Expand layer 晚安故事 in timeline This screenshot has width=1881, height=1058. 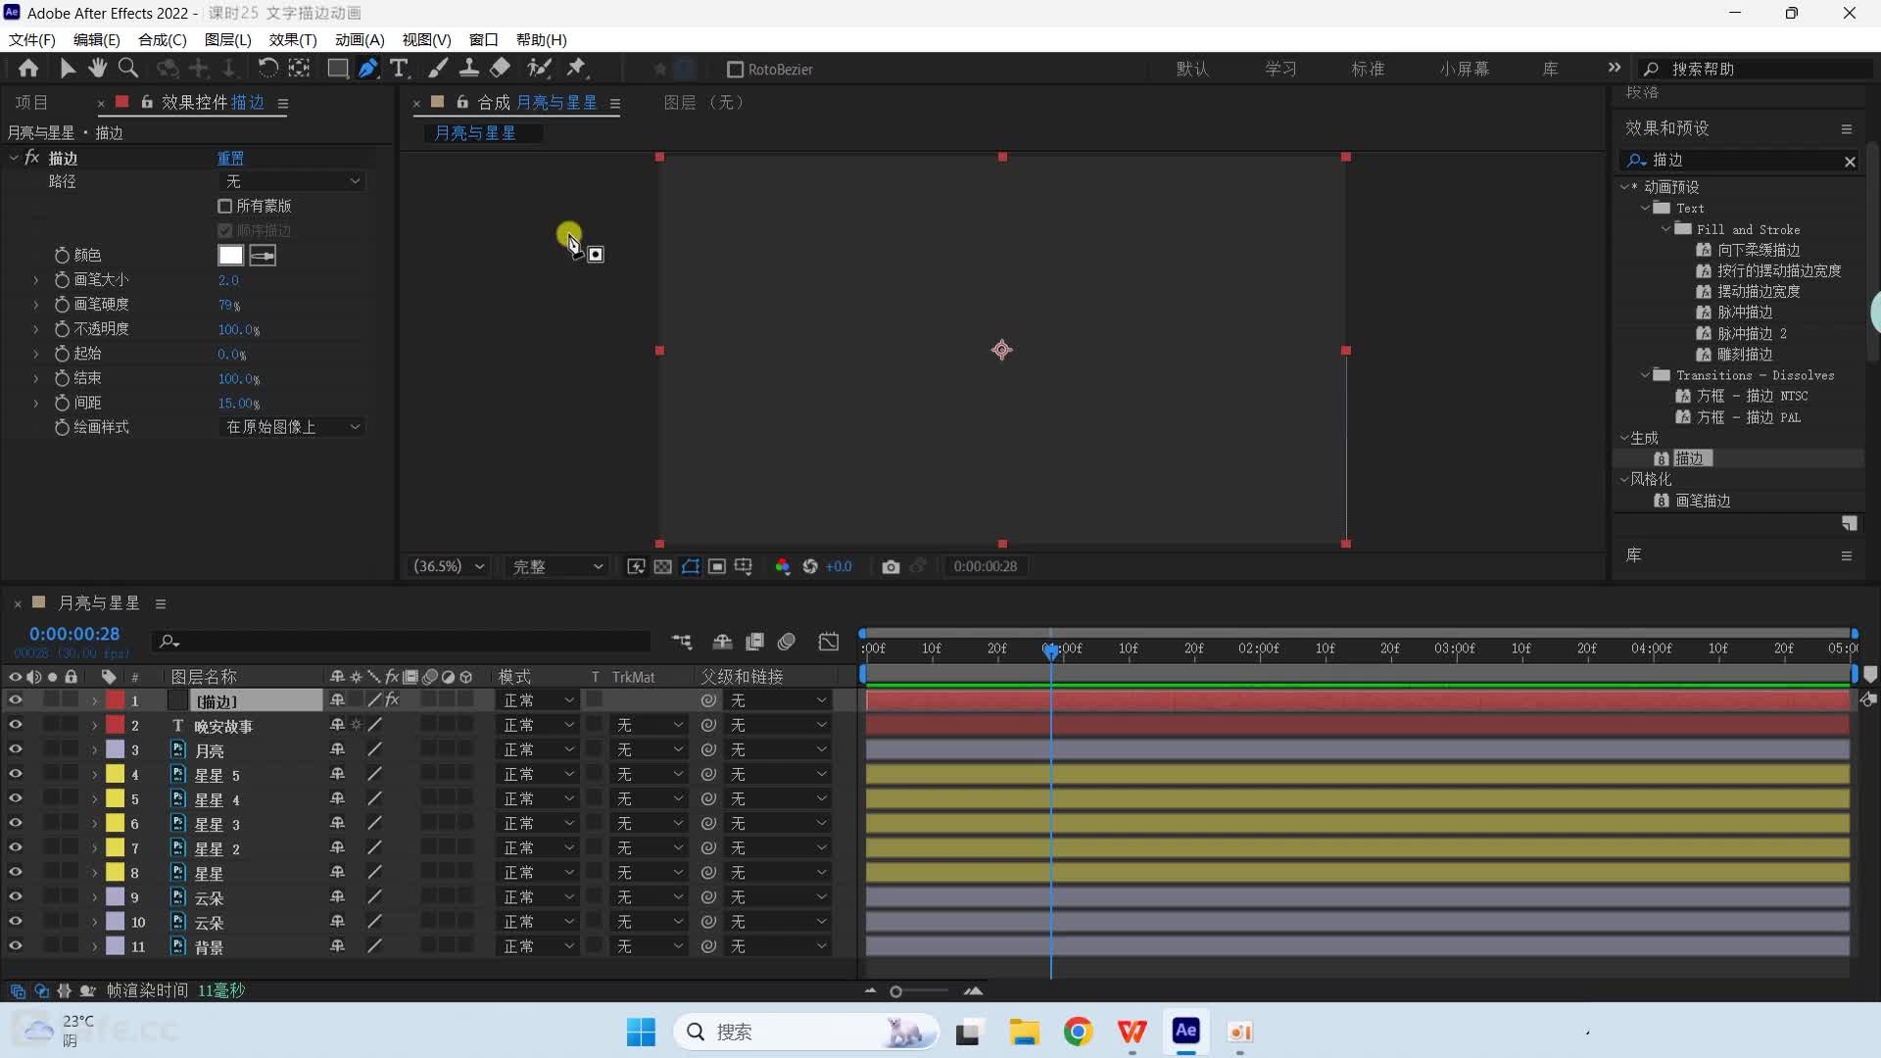tap(94, 725)
